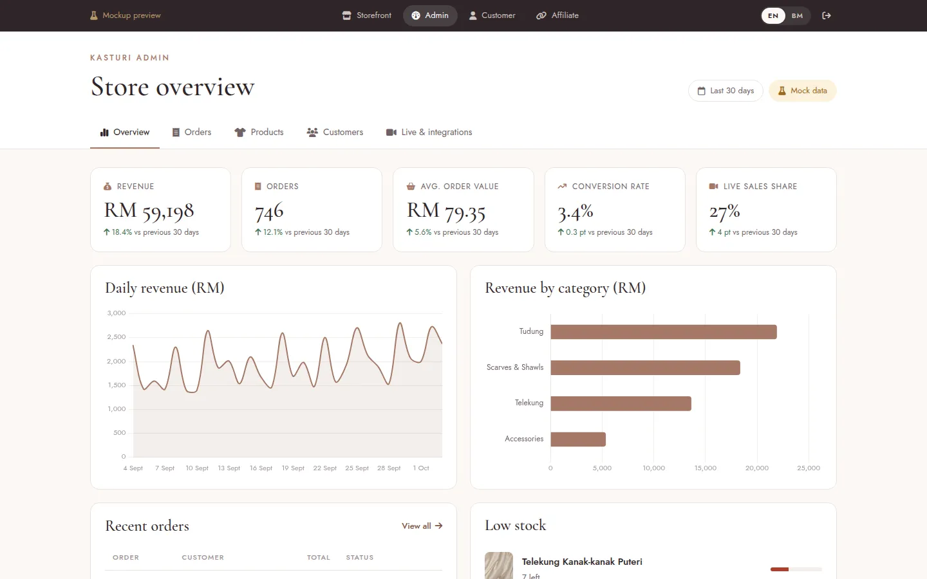Click the video camera icon on Live tab
This screenshot has width=927, height=579.
click(x=391, y=133)
